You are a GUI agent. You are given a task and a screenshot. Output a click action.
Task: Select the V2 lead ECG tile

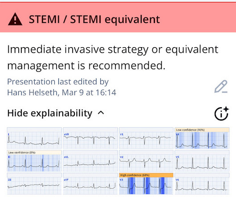pyautogui.click(x=146, y=161)
